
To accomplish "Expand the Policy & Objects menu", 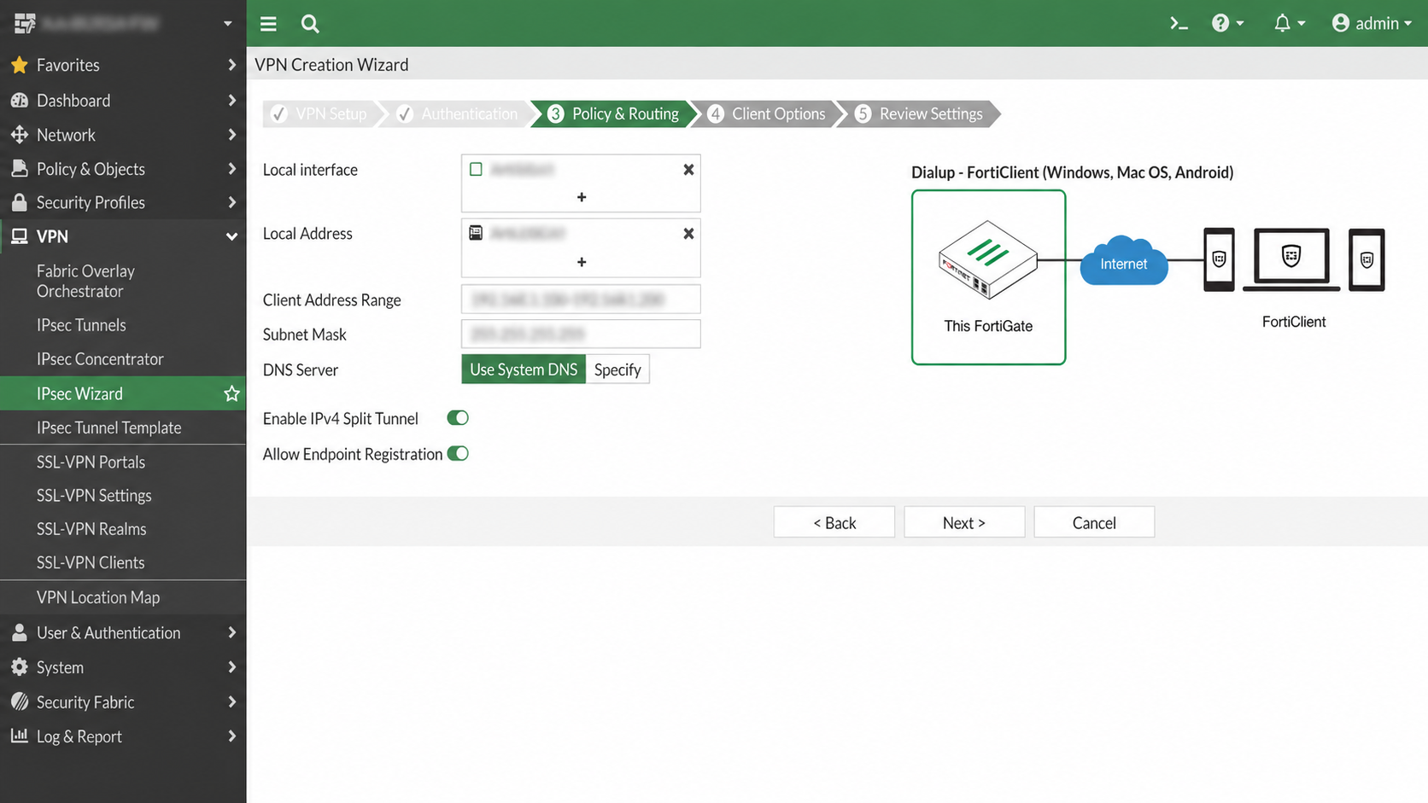I will coord(123,169).
